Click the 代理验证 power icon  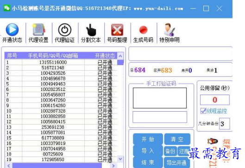tap(65, 30)
